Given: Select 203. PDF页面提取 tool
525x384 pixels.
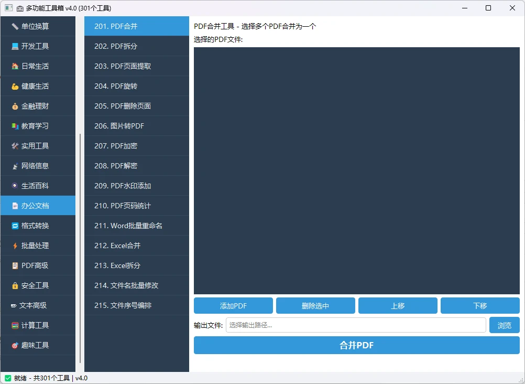Looking at the screenshot, I should [x=137, y=66].
